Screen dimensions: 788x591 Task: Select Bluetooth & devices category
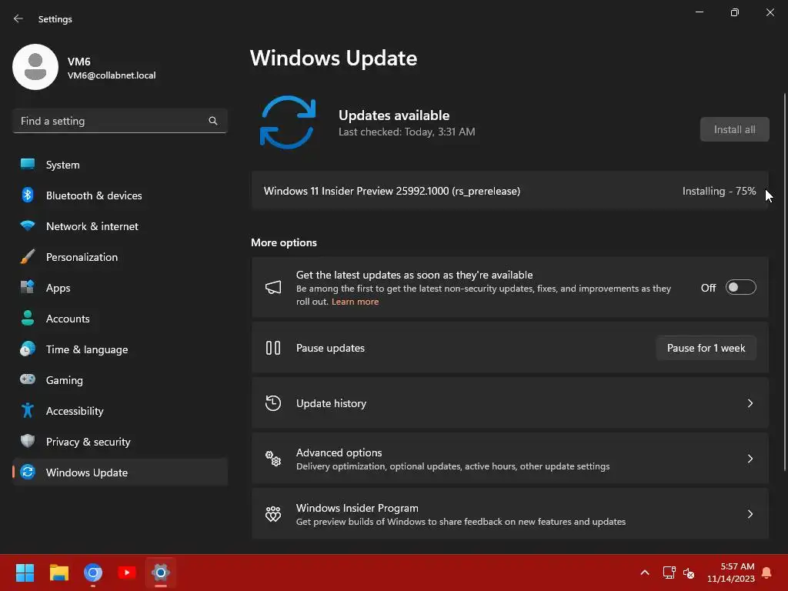coord(120,195)
